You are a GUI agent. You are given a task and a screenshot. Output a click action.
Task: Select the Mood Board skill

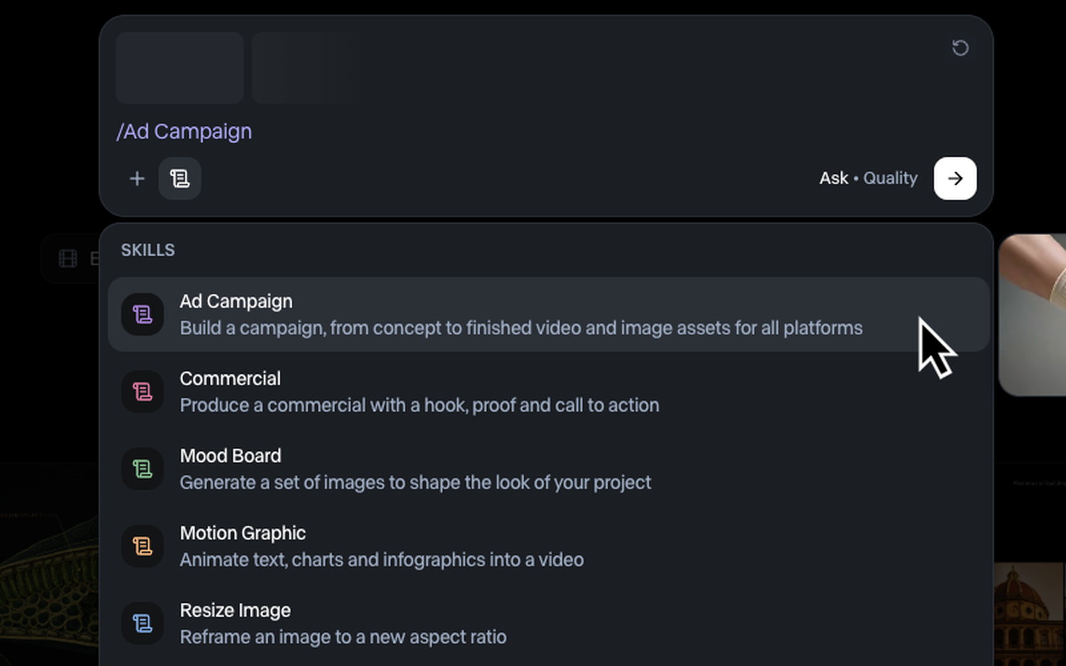pos(548,469)
